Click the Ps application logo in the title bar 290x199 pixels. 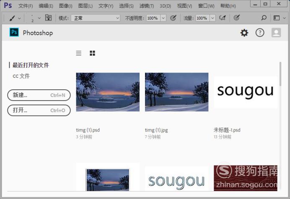pyautogui.click(x=8, y=5)
